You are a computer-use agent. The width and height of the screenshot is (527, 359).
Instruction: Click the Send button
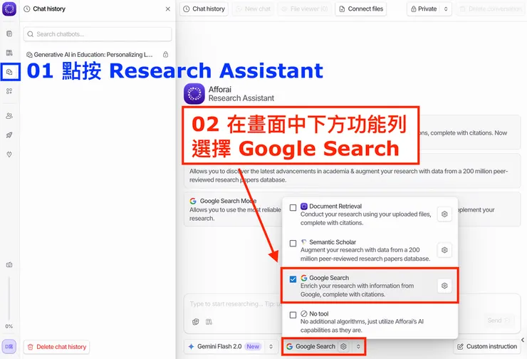[499, 321]
